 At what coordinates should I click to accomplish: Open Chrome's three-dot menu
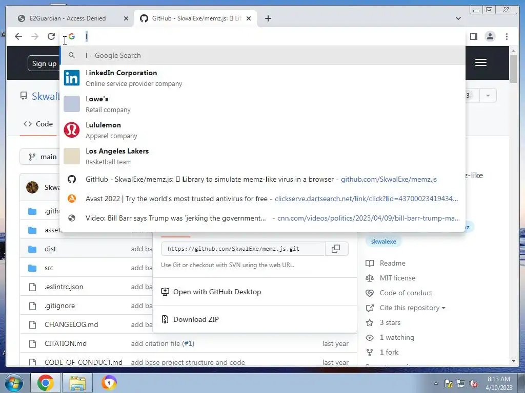coord(507,36)
